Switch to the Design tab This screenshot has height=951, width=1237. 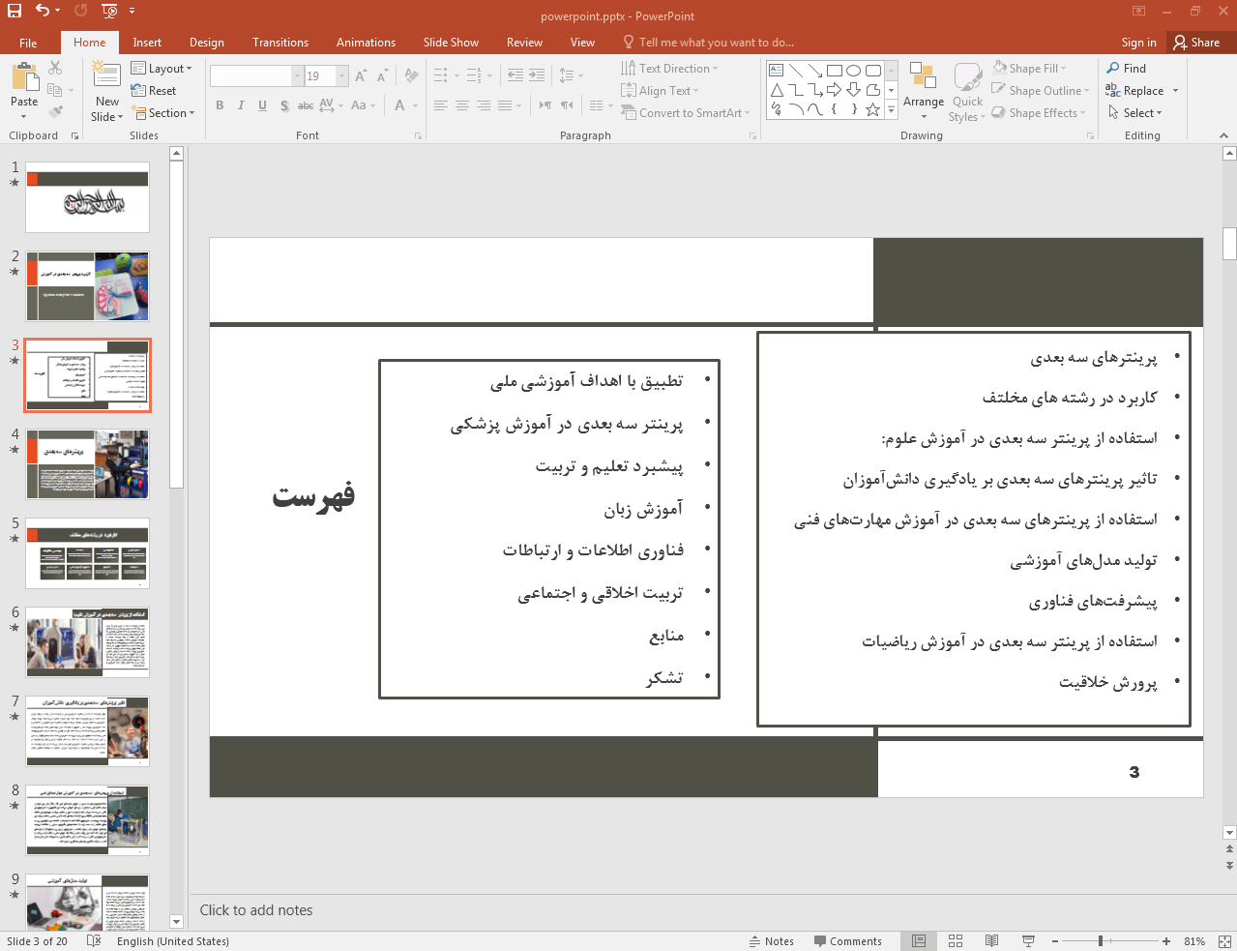tap(206, 43)
